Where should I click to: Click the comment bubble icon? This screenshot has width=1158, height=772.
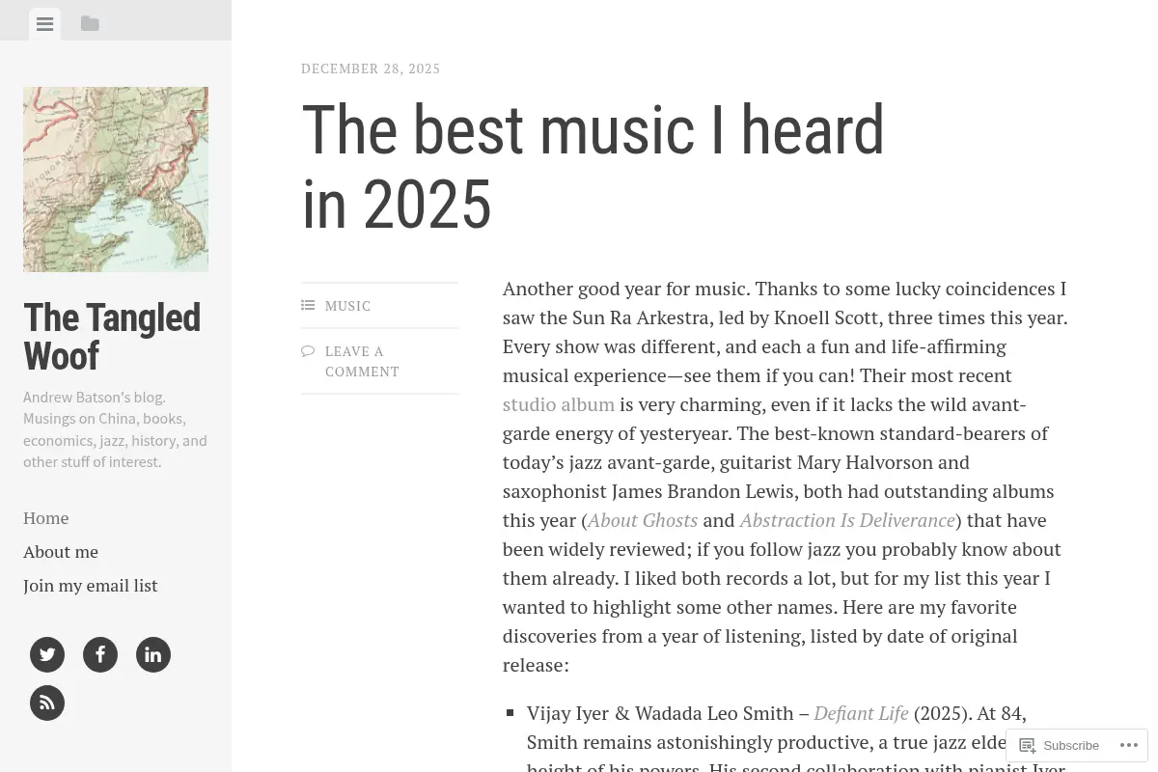[308, 350]
